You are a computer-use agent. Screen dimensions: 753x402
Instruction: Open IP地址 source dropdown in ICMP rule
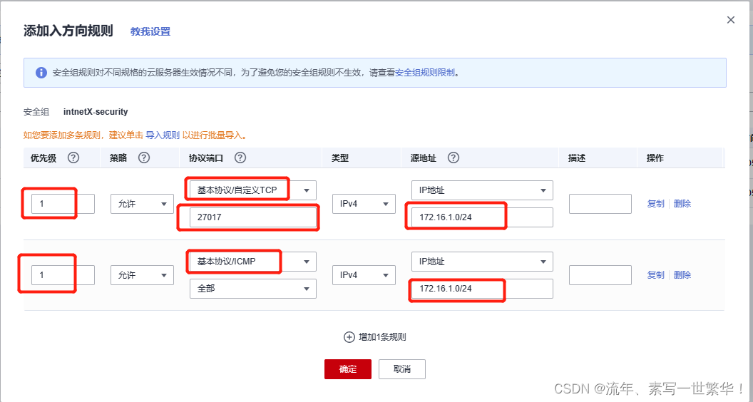[482, 262]
